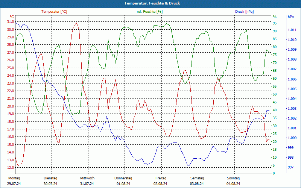Viewport: 301px width, 188px height.
Task: Click the green '50' humidity axis value
Action: pyautogui.click(x=275, y=94)
